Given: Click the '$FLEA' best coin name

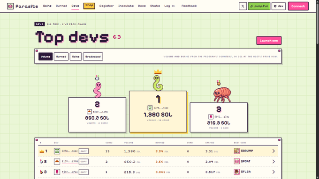Looking at the screenshot, I should (x=246, y=172).
